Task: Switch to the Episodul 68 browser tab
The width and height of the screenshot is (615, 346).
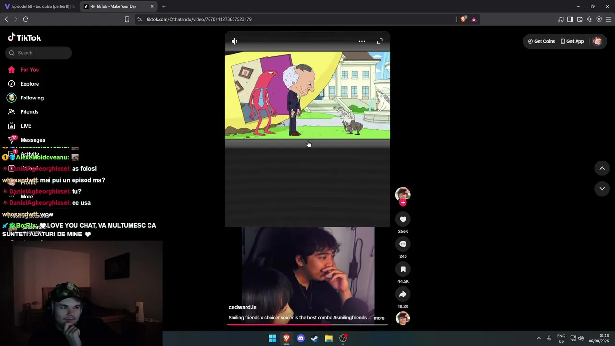Action: pyautogui.click(x=39, y=6)
